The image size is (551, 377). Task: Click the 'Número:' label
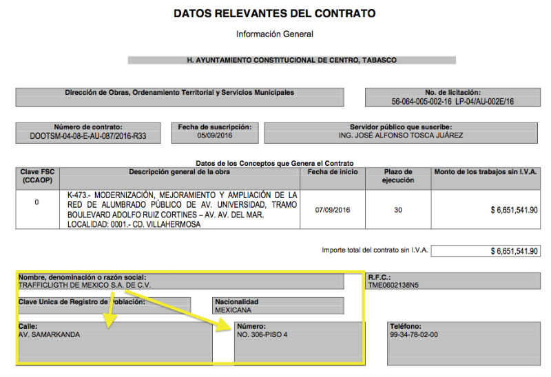click(251, 326)
